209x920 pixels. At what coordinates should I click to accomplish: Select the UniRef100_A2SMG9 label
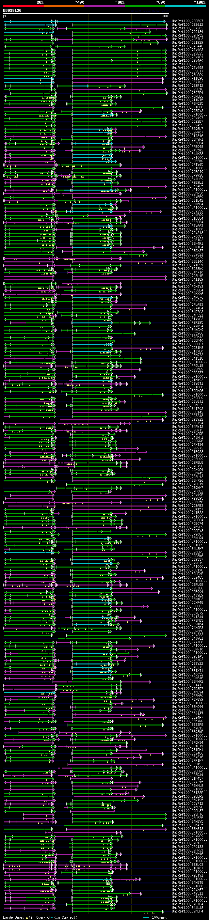click(187, 369)
